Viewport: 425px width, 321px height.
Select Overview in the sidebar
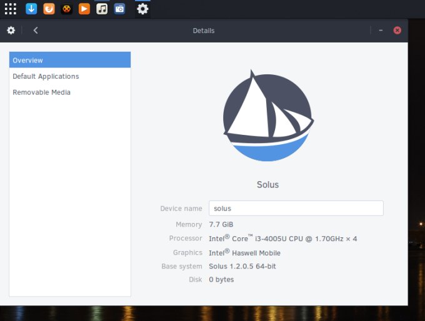click(x=70, y=61)
